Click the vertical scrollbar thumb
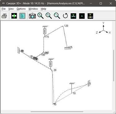 (114, 66)
